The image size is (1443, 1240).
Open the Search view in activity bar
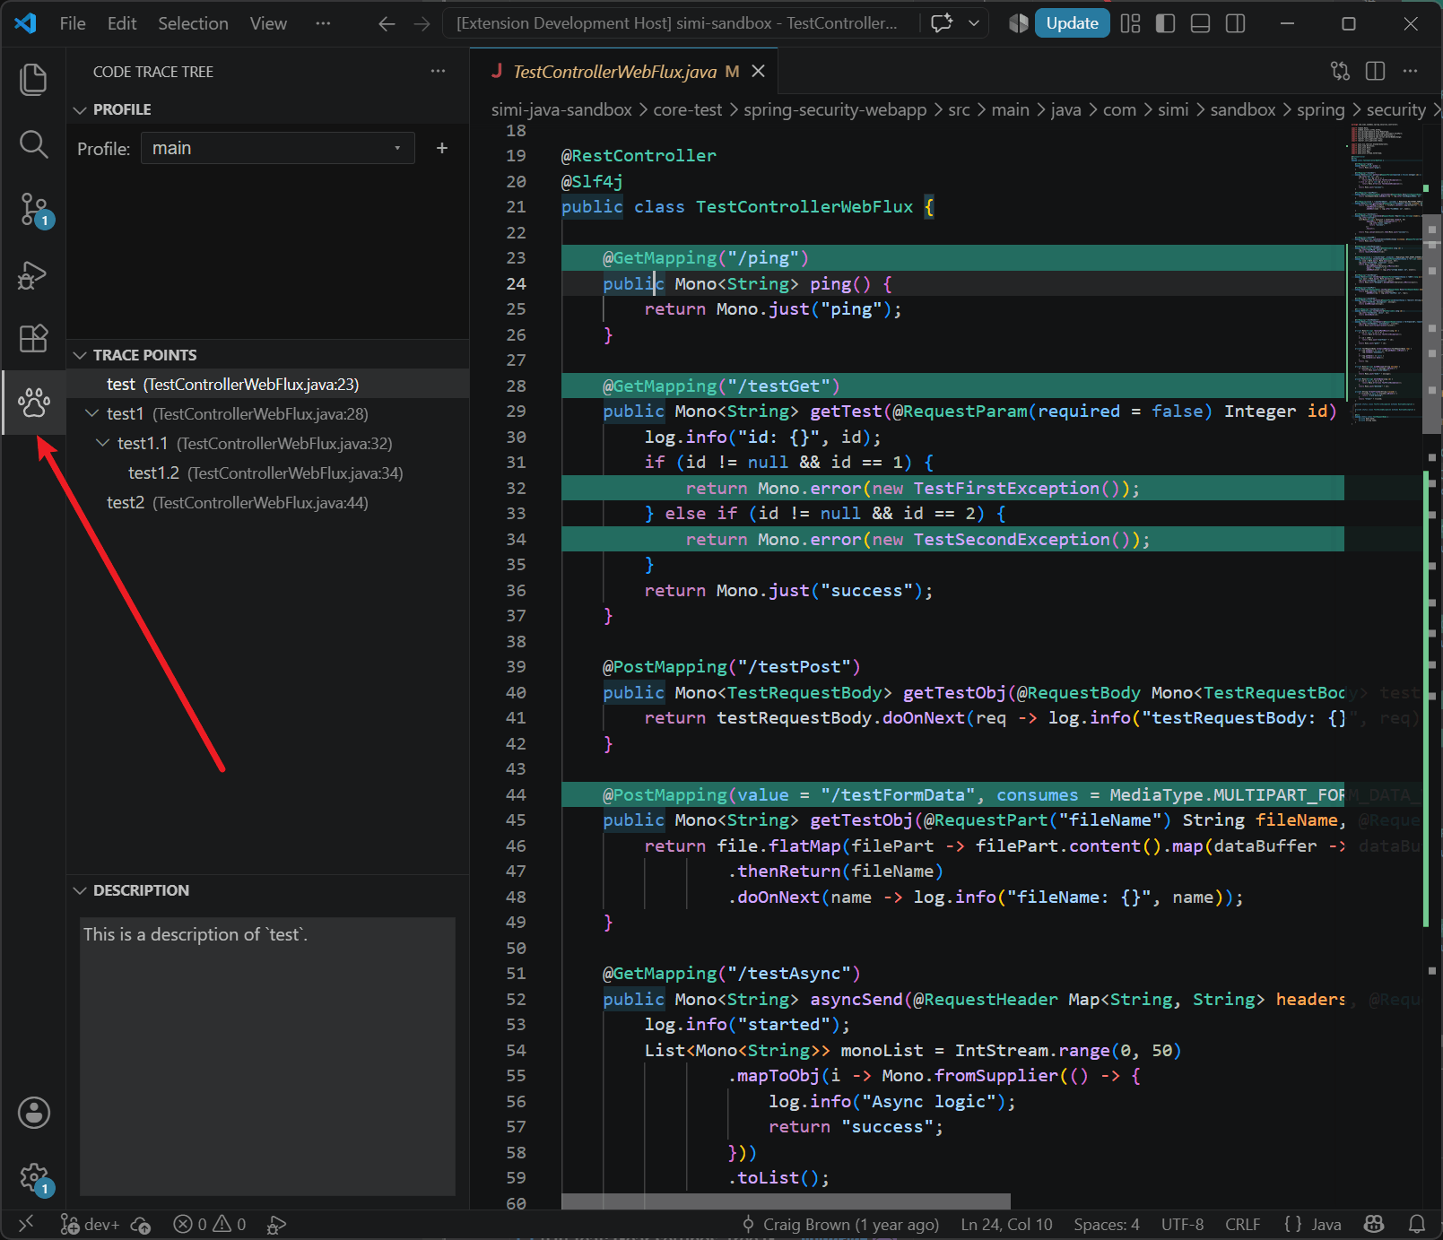click(33, 144)
